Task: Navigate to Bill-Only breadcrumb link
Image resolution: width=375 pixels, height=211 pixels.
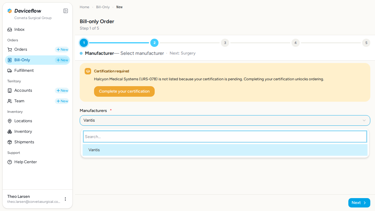Action: pyautogui.click(x=103, y=7)
